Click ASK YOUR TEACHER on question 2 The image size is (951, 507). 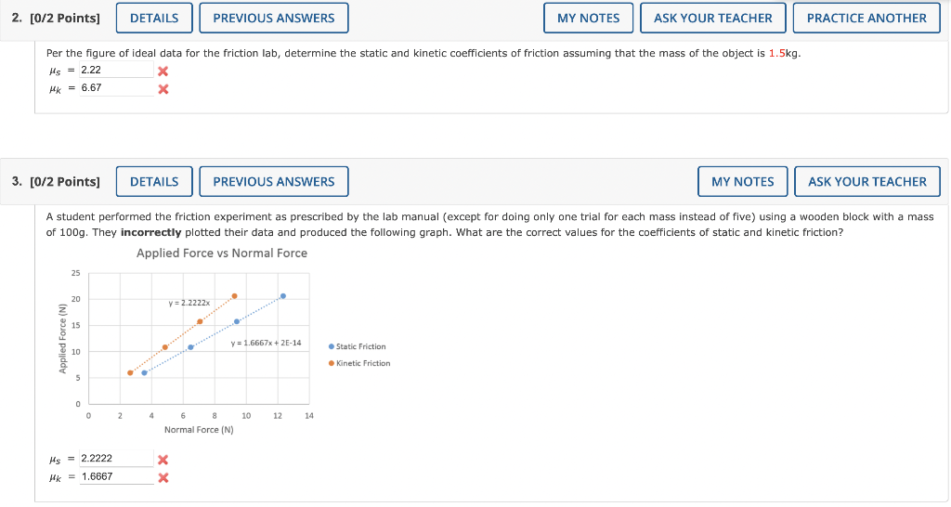pos(712,19)
